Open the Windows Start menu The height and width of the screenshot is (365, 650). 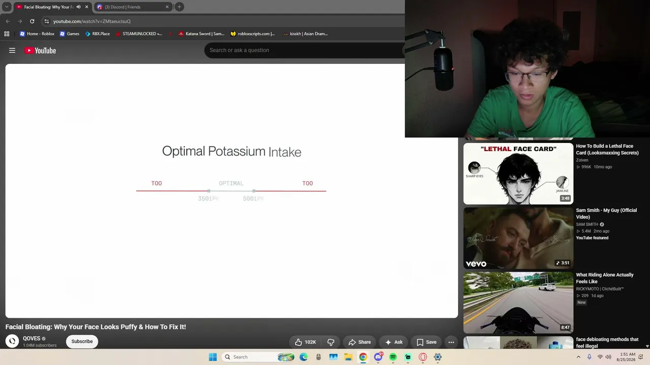[213, 357]
